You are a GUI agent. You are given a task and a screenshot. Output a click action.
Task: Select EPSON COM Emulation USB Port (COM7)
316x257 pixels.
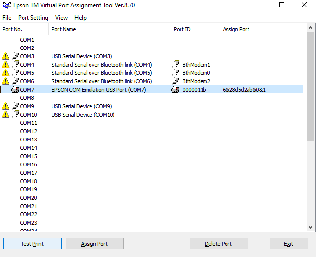click(99, 90)
